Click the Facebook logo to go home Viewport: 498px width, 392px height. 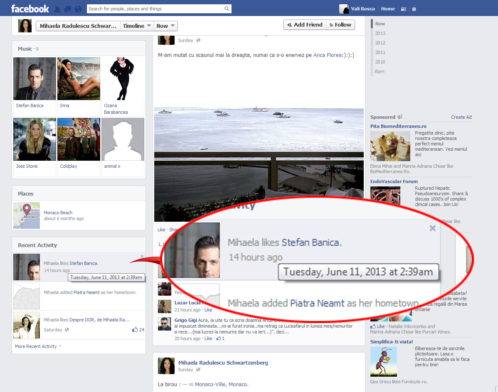point(30,8)
